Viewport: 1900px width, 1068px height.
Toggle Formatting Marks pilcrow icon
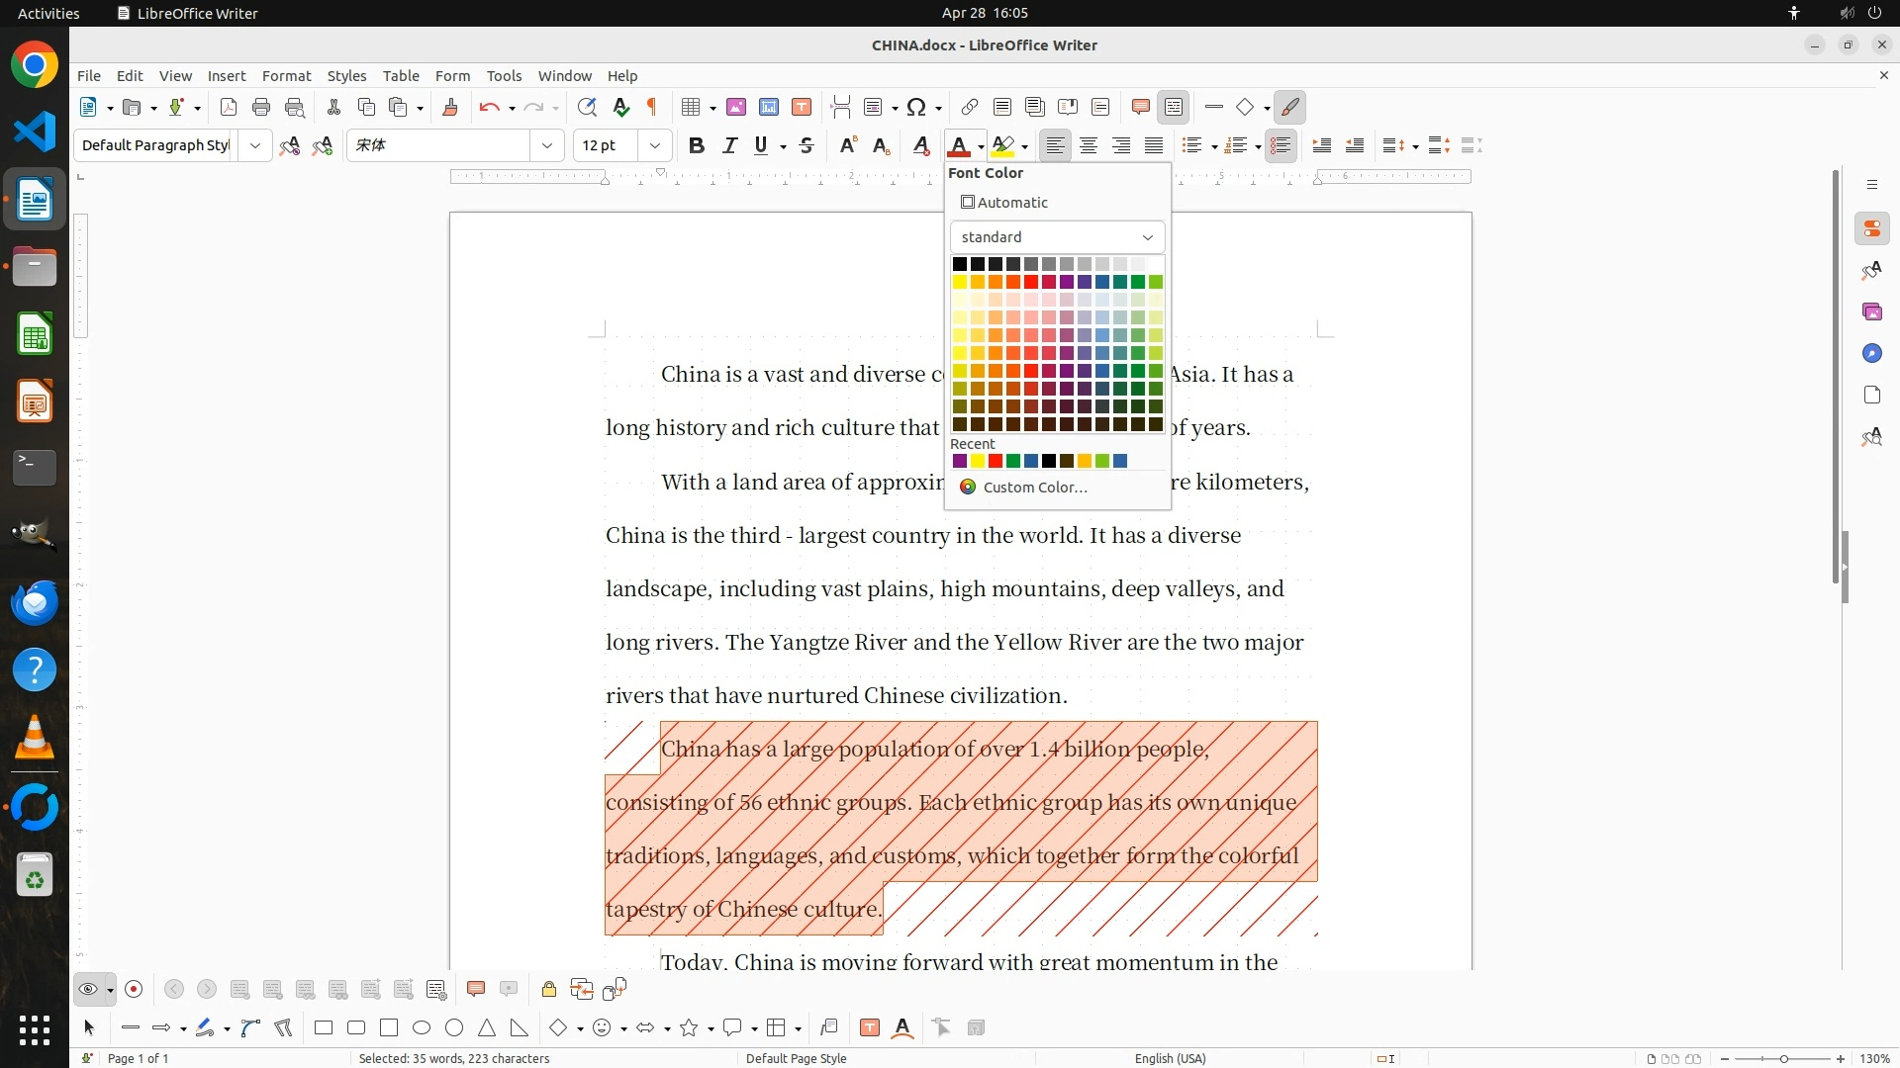pyautogui.click(x=652, y=107)
